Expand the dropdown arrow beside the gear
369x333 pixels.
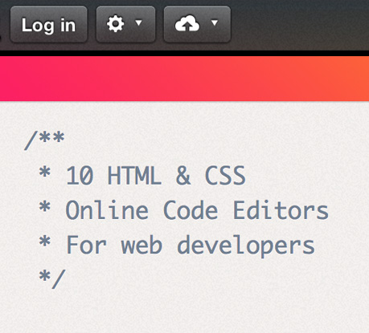pyautogui.click(x=138, y=22)
